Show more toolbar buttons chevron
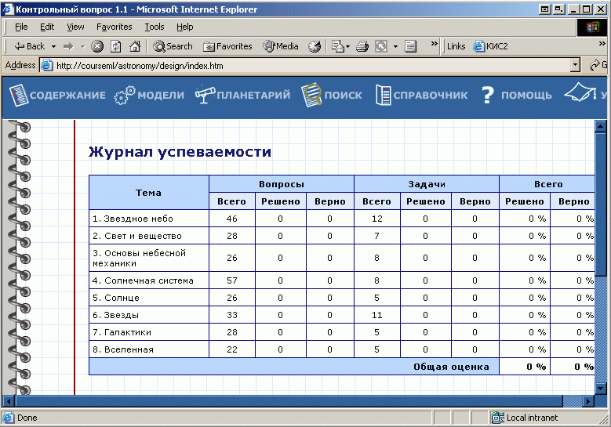Image resolution: width=611 pixels, height=427 pixels. [434, 44]
